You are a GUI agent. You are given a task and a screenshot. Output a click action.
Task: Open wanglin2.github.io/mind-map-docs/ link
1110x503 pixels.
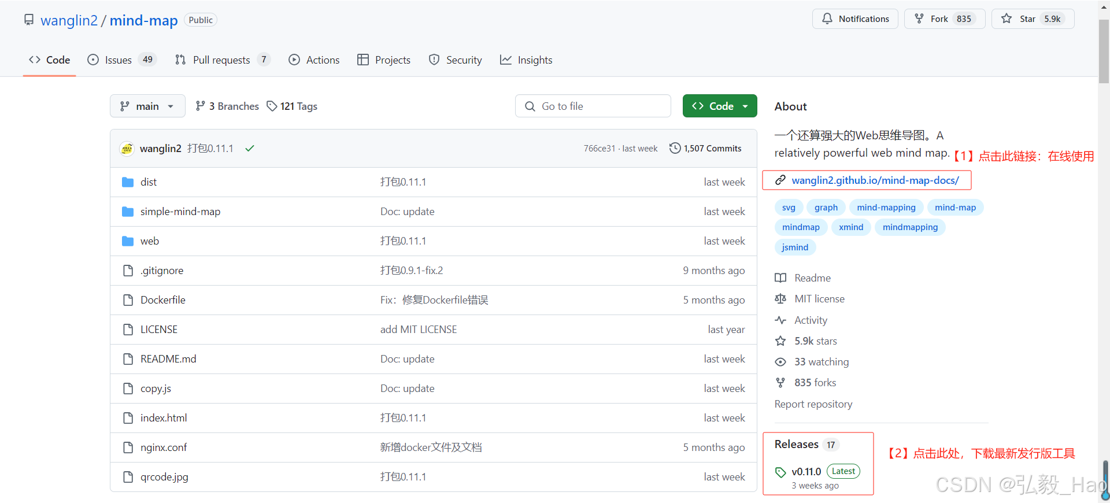point(875,180)
